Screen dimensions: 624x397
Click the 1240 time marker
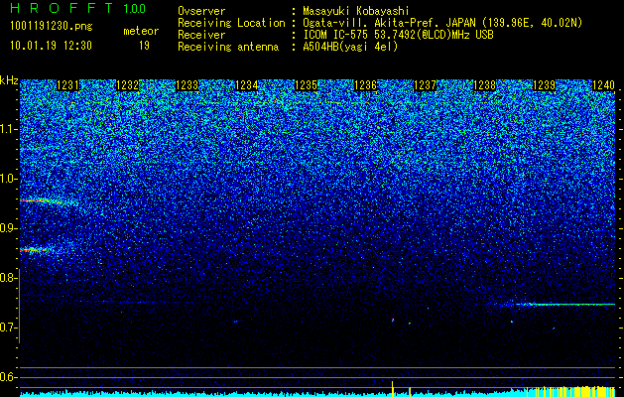604,85
